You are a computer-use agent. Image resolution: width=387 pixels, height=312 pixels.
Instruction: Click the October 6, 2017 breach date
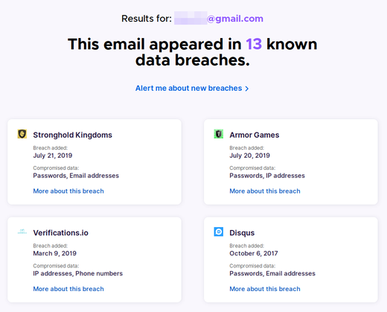coord(254,253)
